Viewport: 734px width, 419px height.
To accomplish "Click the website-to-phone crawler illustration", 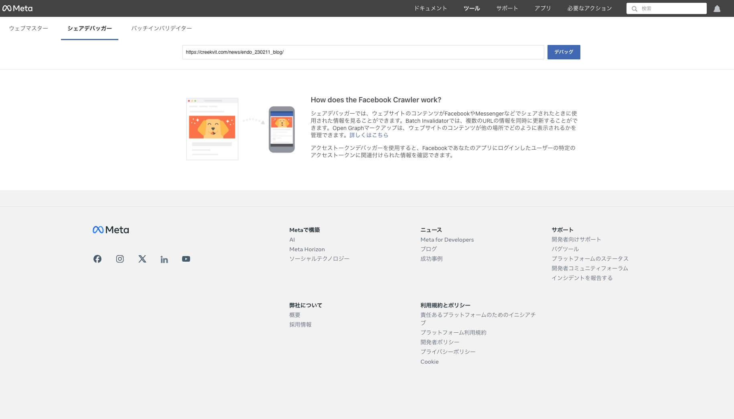I will pyautogui.click(x=240, y=129).
